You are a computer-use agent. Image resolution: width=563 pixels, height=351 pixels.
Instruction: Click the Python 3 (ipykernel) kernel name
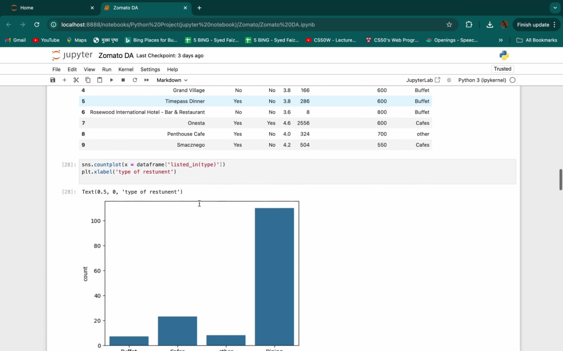482,80
